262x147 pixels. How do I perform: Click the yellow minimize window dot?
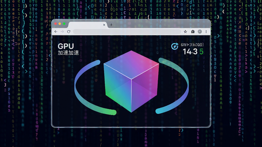60,24
